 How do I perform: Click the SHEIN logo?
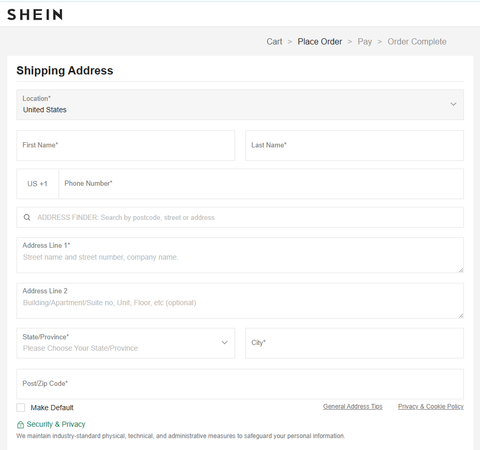(35, 14)
